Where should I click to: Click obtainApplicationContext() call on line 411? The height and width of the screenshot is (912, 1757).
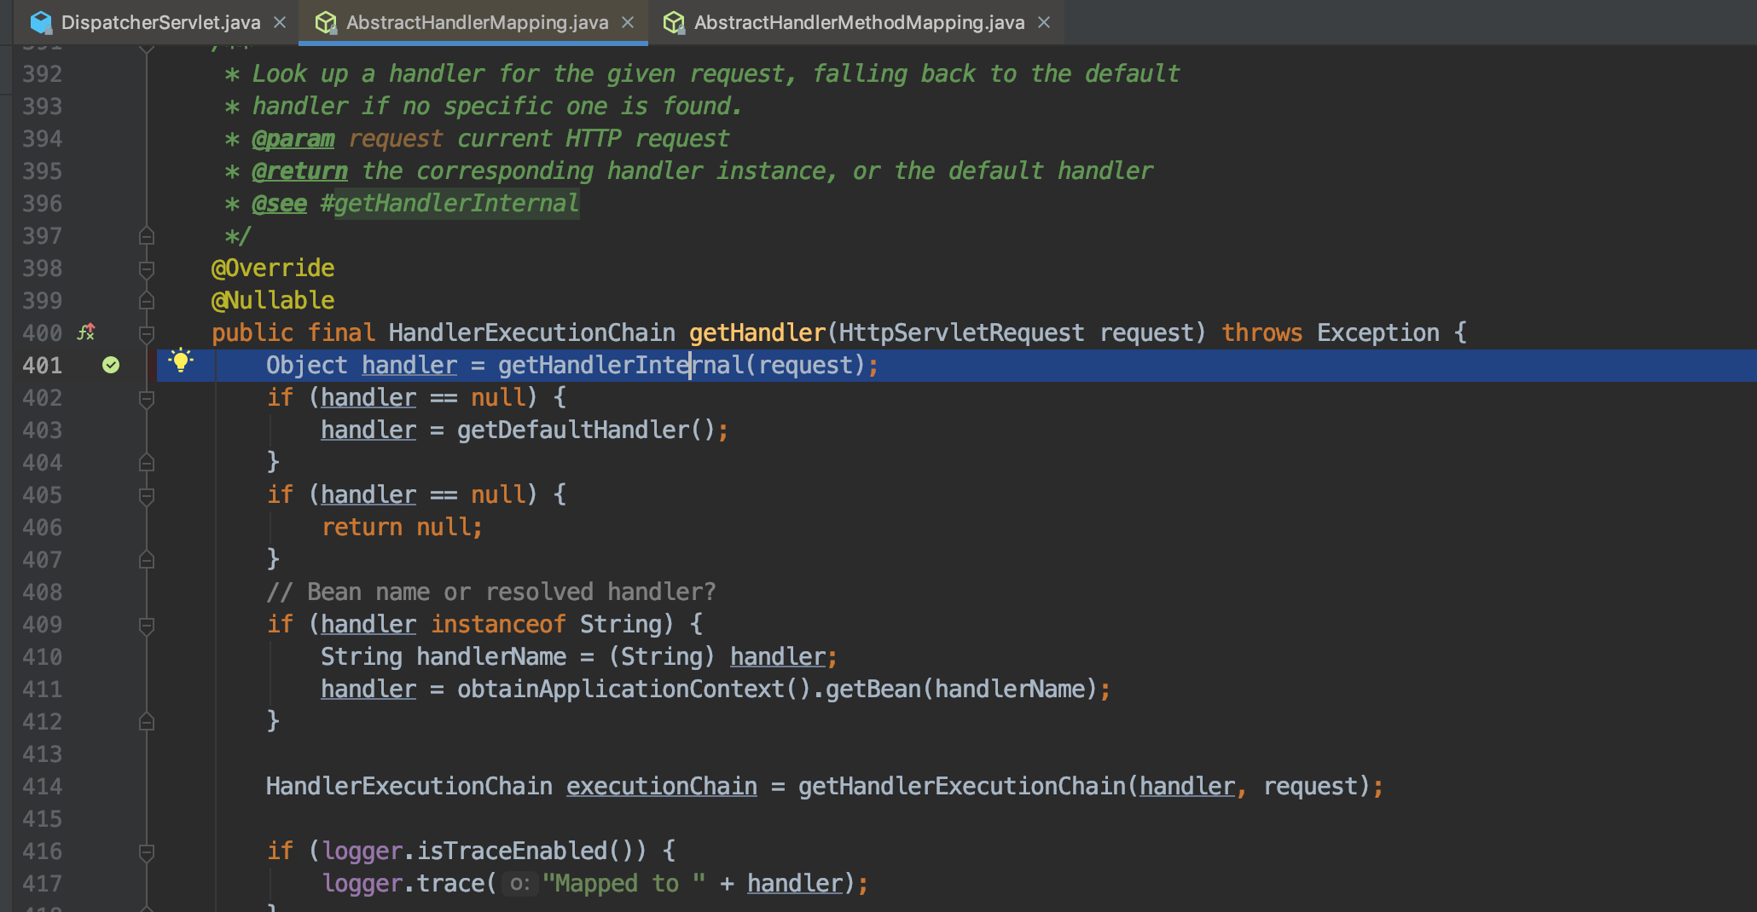click(x=634, y=689)
